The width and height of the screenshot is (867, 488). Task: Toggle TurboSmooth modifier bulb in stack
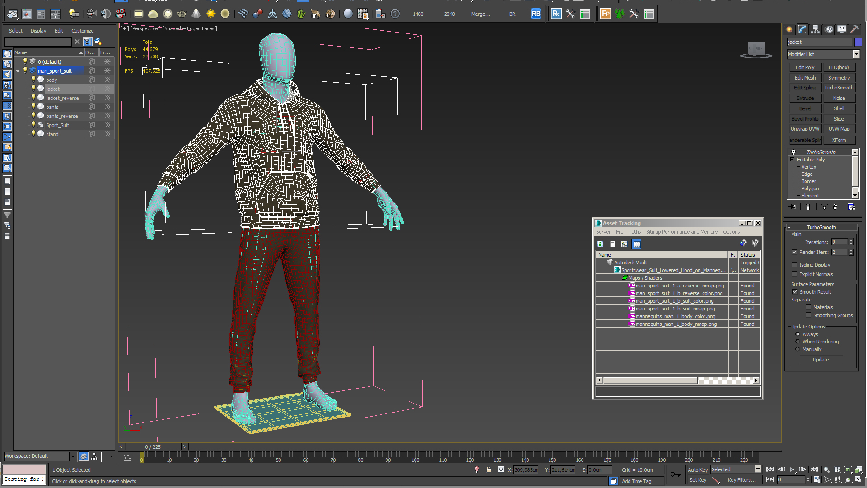click(x=793, y=152)
